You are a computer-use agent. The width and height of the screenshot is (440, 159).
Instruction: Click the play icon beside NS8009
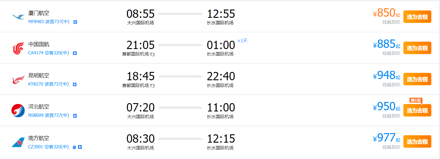pos(75,116)
